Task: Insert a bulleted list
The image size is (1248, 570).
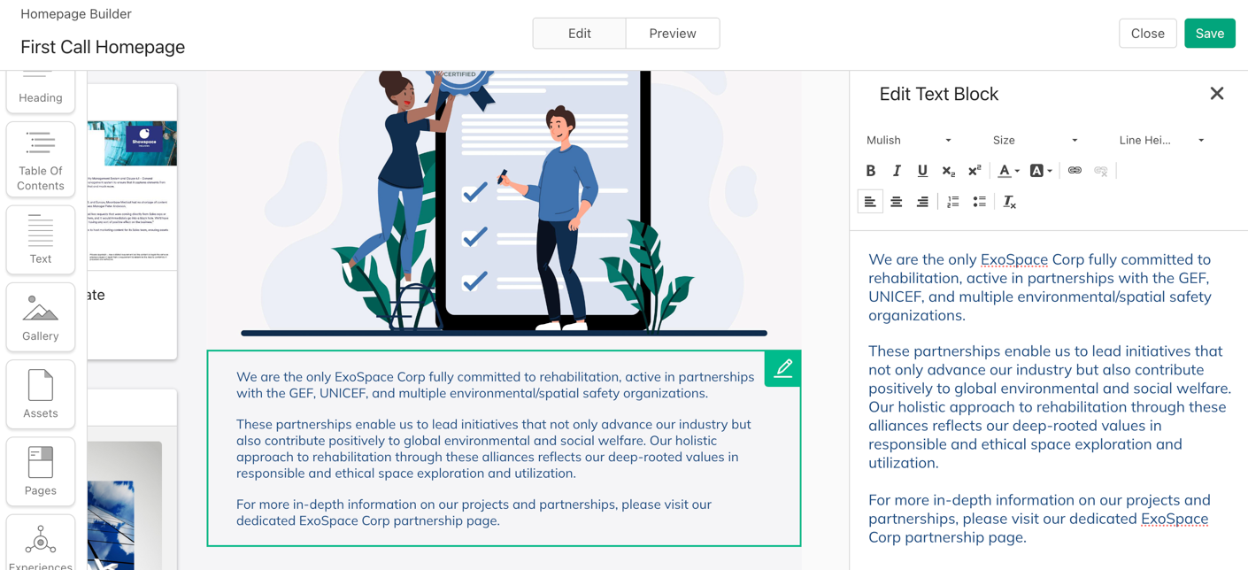Action: pos(979,203)
